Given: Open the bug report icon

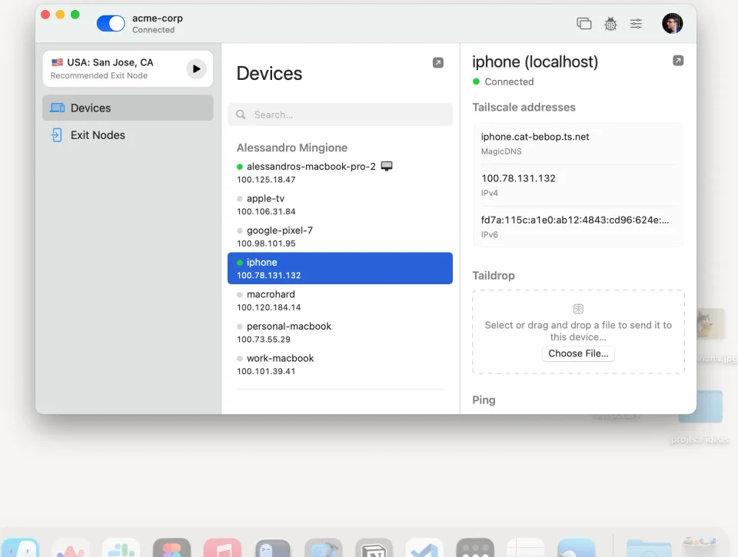Looking at the screenshot, I should (x=610, y=24).
